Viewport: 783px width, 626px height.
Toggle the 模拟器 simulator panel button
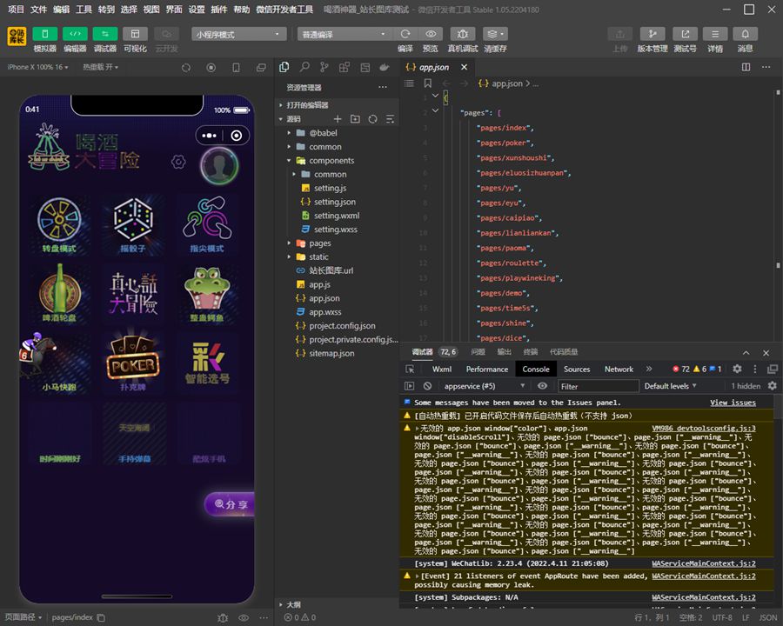coord(45,33)
